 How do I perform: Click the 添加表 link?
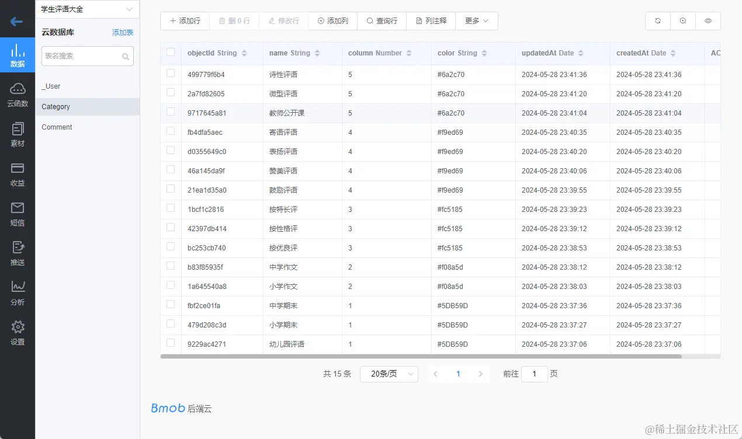123,33
